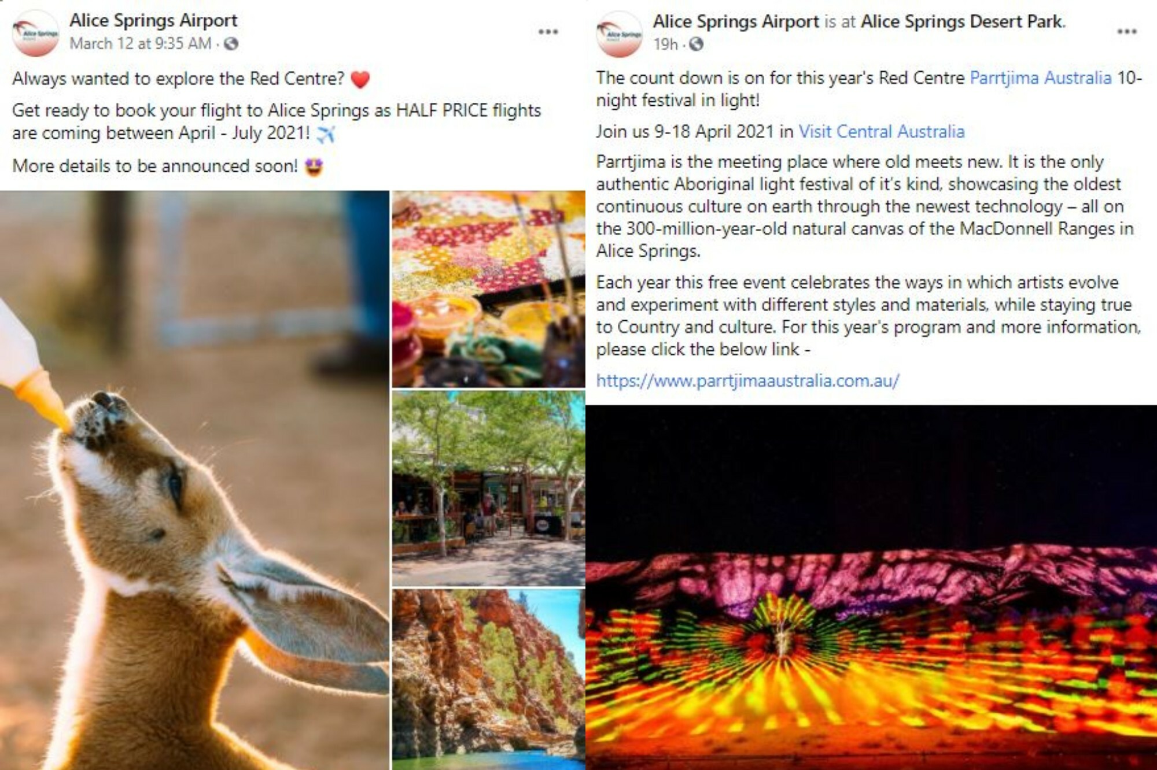The image size is (1157, 770).
Task: Follow the Visit Central Australia link
Action: tap(882, 131)
